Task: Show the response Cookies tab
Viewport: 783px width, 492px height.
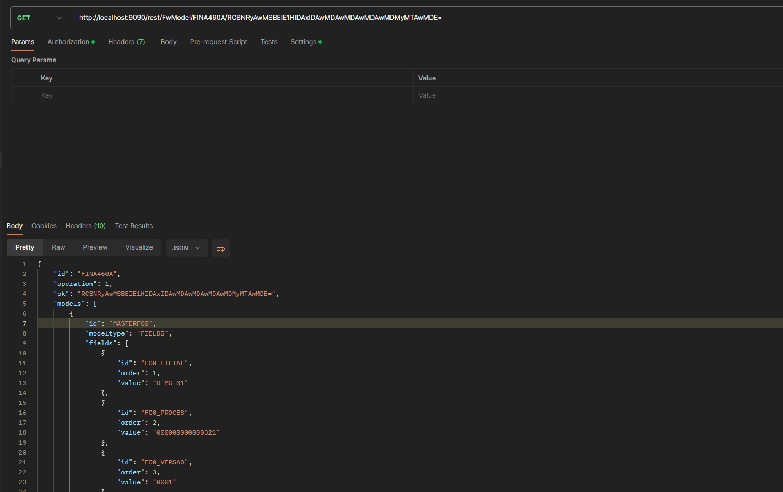Action: click(x=44, y=226)
